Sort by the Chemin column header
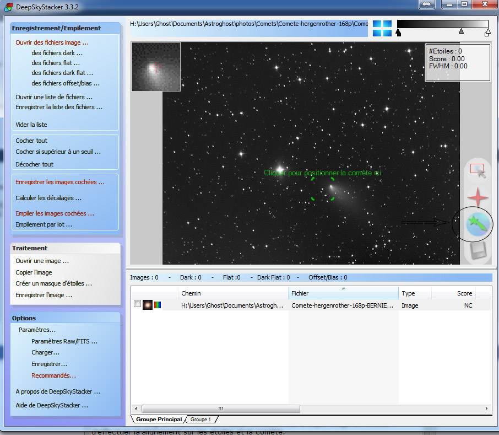 pos(234,293)
